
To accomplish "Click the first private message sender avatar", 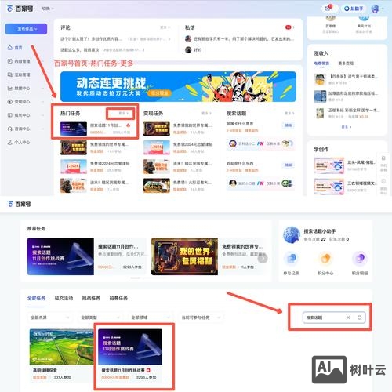I will click(188, 39).
